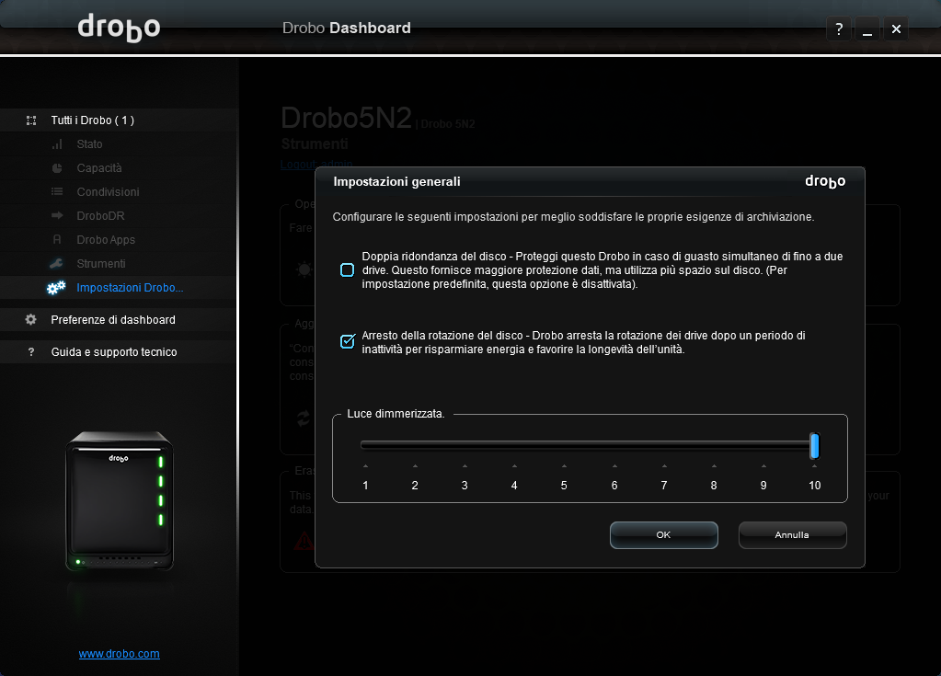Set Luce dimmerizzata slider to 5
This screenshot has height=676, width=941.
(564, 446)
